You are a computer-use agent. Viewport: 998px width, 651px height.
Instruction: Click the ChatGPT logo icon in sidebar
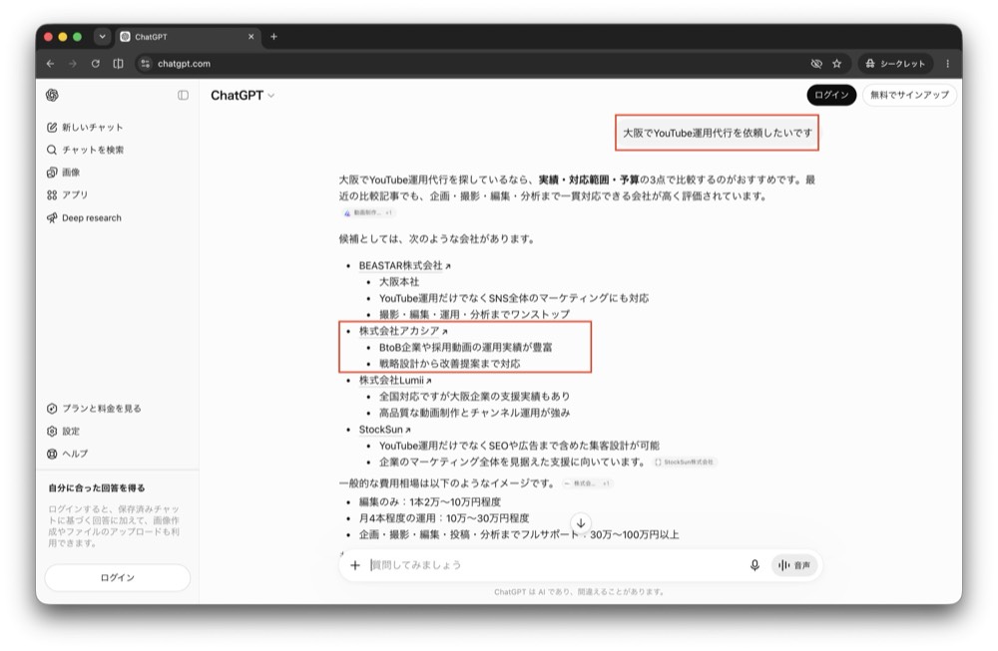(52, 95)
